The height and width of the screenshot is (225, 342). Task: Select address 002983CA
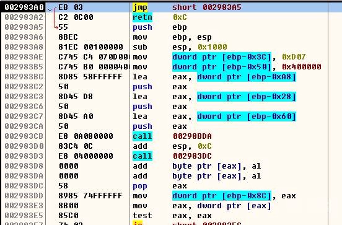tap(24, 126)
